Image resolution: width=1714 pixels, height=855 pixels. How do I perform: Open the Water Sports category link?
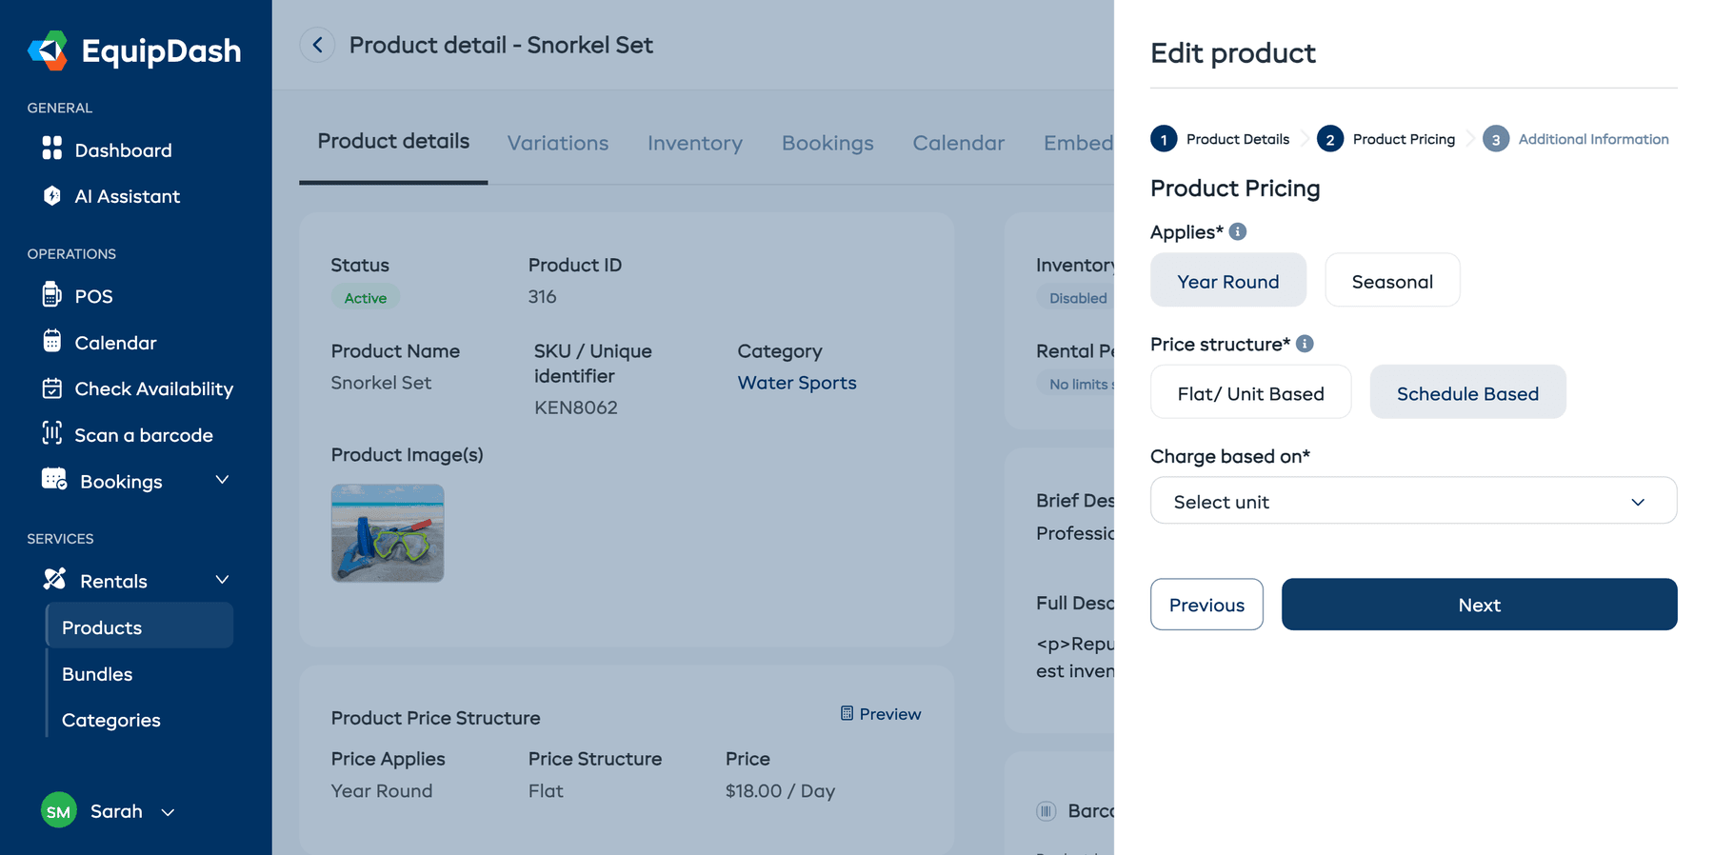tap(797, 383)
